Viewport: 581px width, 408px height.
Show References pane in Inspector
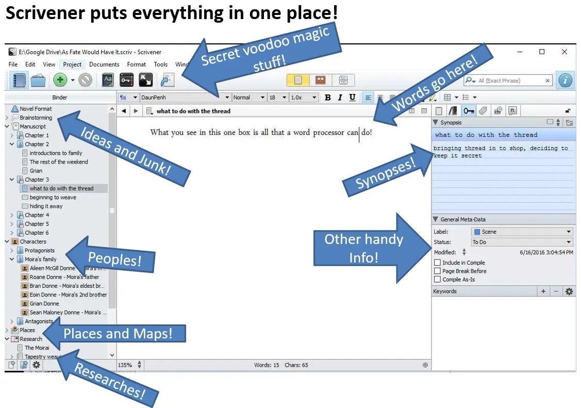pos(453,111)
